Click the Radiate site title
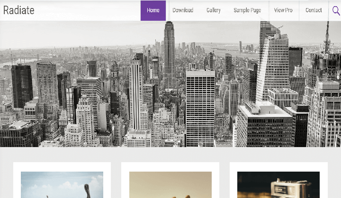 (19, 10)
